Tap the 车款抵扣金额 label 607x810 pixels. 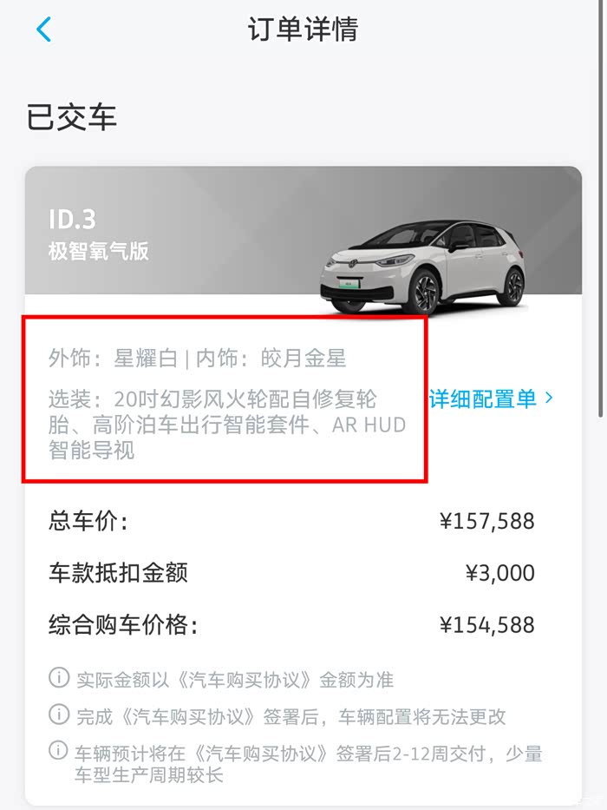click(x=118, y=573)
